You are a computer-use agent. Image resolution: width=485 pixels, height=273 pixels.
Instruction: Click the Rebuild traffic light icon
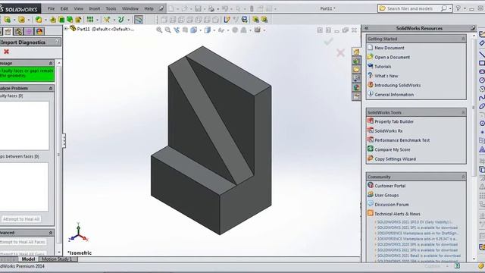(252, 8)
